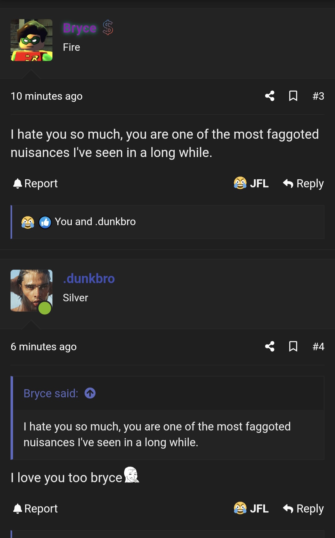Click the #4 post permalink
This screenshot has width=335, height=538.
tap(318, 347)
